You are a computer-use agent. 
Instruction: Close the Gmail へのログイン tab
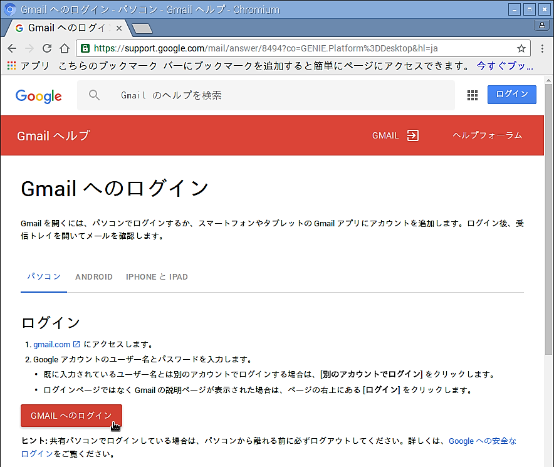pos(119,28)
